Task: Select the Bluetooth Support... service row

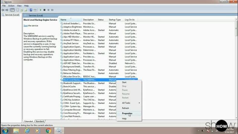Action: click(x=88, y=83)
